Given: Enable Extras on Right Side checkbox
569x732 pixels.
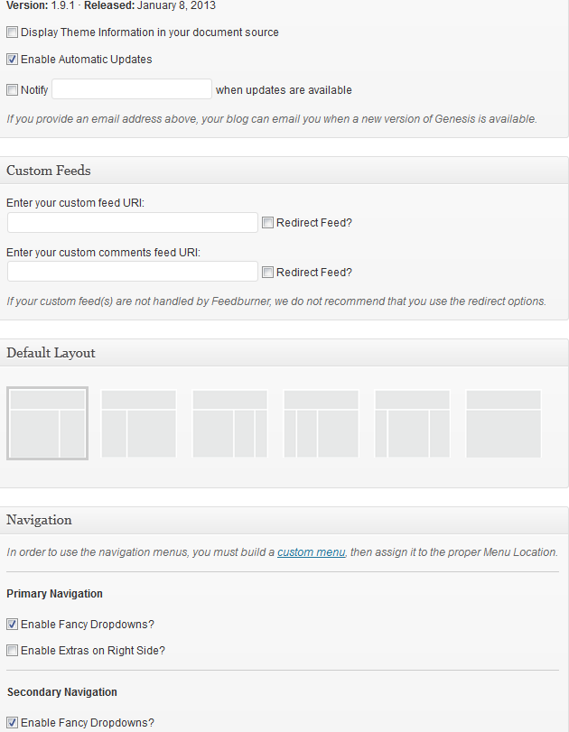Looking at the screenshot, I should point(12,650).
